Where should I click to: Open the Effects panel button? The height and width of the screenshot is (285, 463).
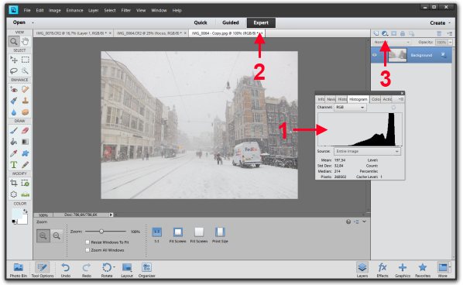(x=382, y=270)
